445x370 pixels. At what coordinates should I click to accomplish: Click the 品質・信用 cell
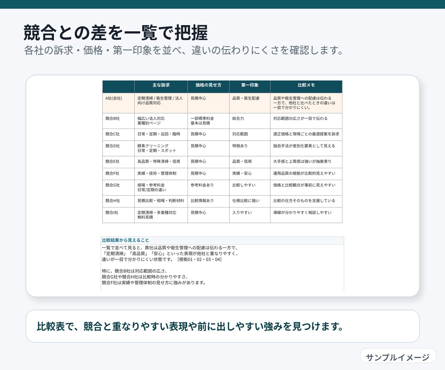[x=250, y=162]
